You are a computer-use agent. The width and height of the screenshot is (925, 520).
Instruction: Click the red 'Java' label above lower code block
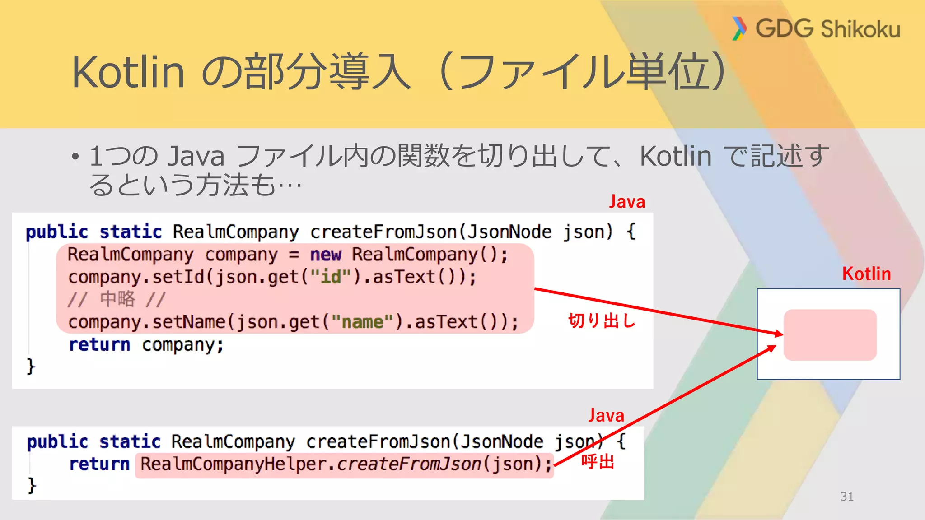[x=606, y=415]
